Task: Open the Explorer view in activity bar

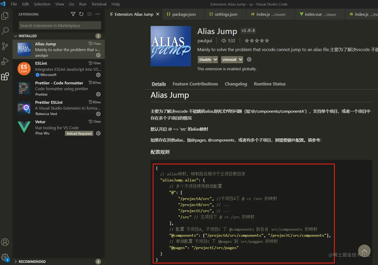Action: pyautogui.click(x=5, y=16)
